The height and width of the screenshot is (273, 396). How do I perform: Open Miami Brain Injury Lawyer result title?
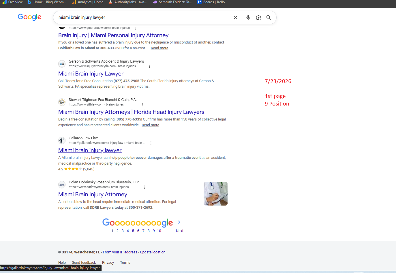pos(91,74)
